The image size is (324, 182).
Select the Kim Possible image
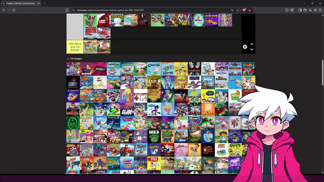pyautogui.click(x=208, y=163)
